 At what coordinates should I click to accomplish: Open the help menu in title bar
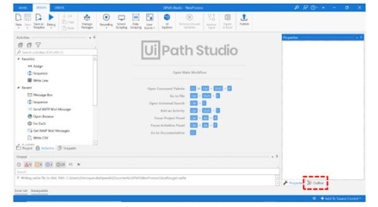[314, 8]
